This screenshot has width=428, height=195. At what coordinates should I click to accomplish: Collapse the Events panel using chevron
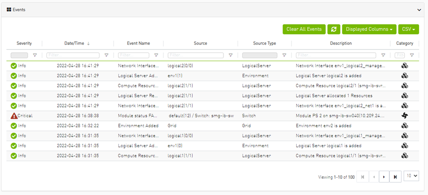point(419,9)
